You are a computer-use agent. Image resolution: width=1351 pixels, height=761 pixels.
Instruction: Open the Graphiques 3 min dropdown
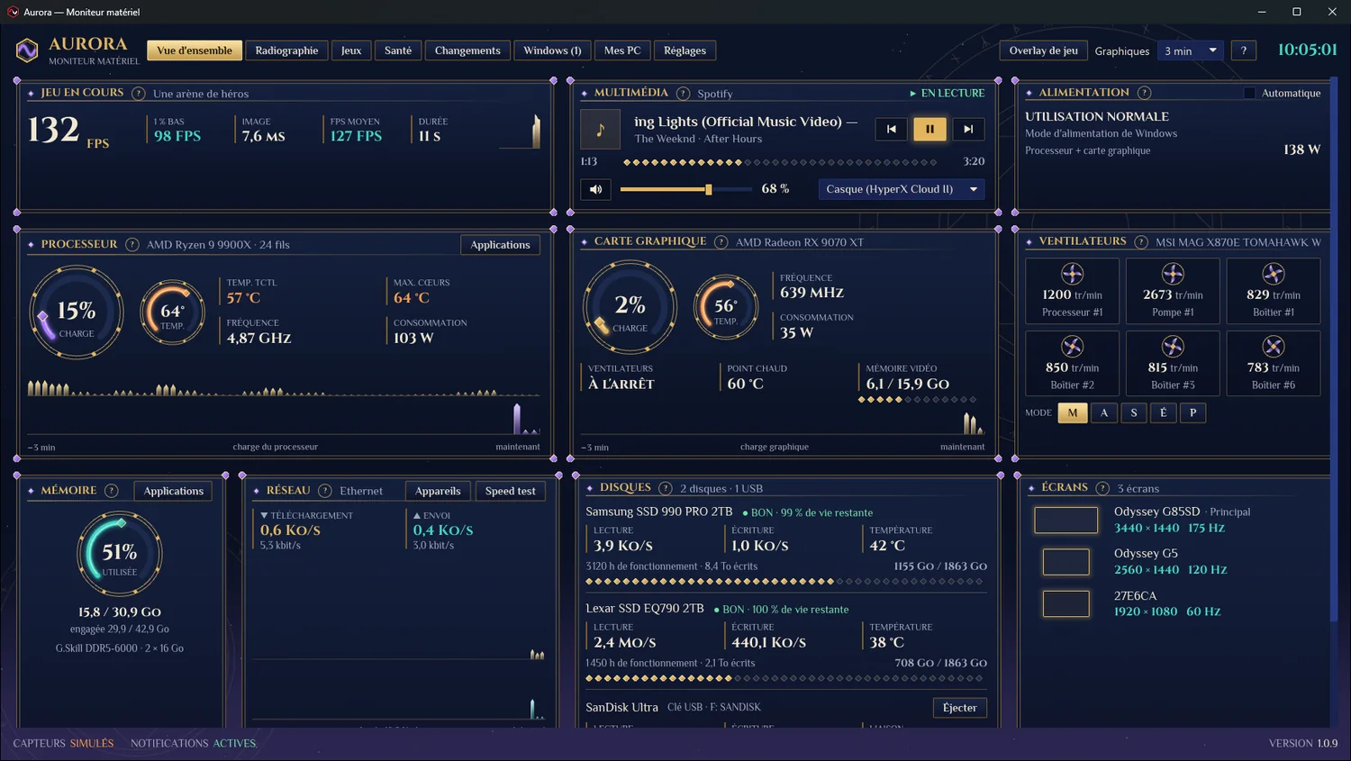[x=1191, y=50]
